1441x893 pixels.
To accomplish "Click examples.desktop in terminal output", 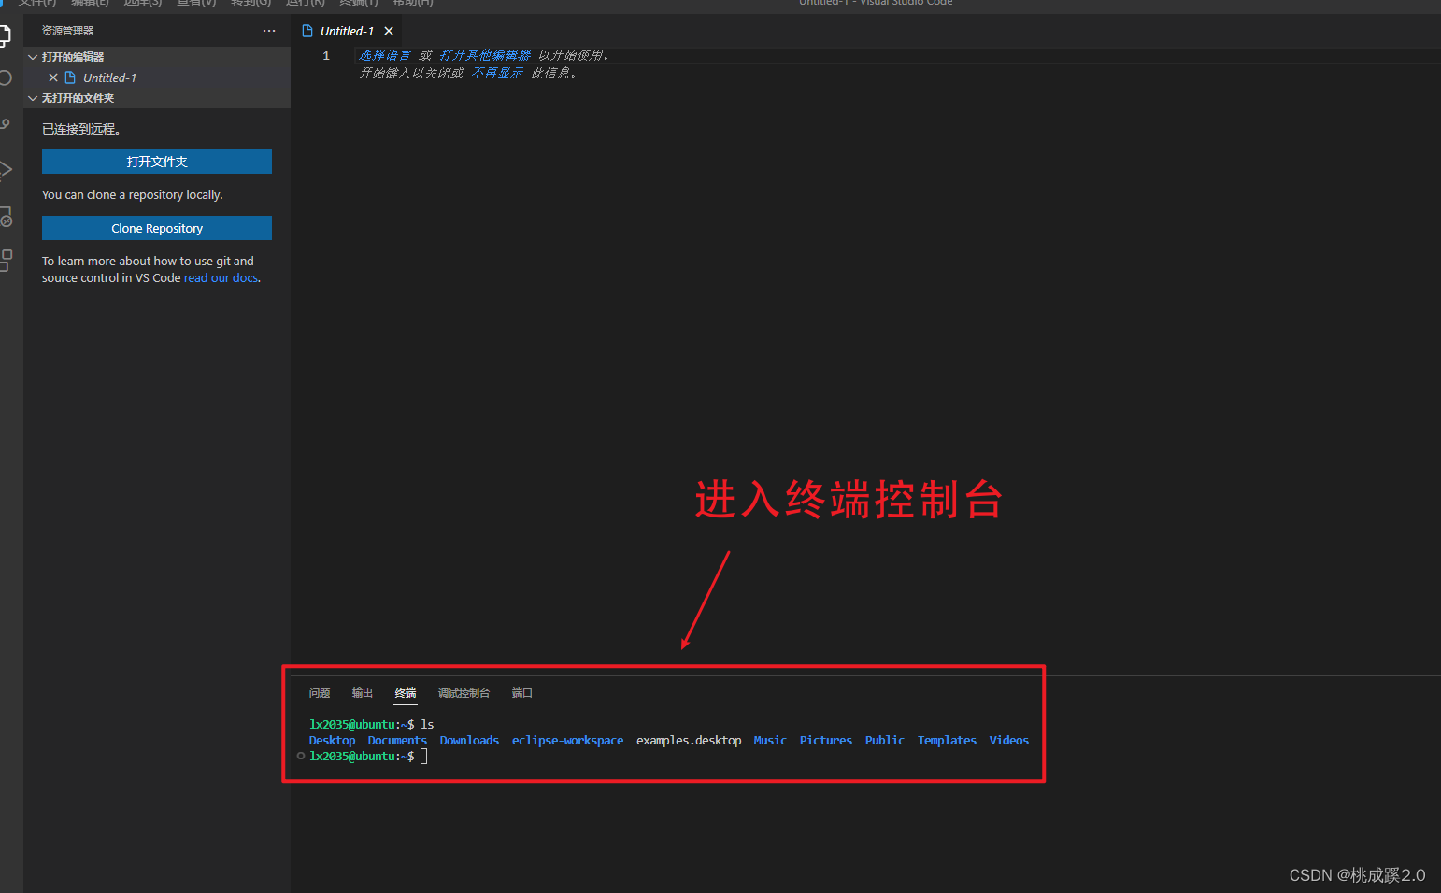I will click(x=689, y=741).
